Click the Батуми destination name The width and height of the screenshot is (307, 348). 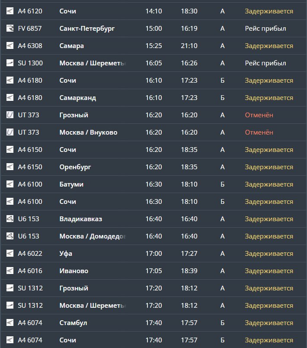click(x=71, y=184)
